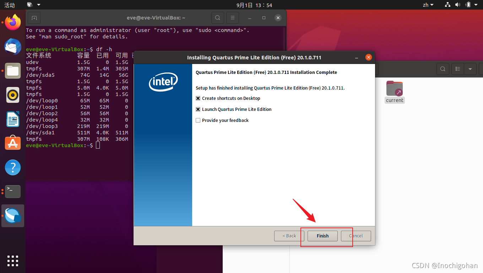
Task: Open Ubuntu Software from the dock
Action: [x=13, y=143]
